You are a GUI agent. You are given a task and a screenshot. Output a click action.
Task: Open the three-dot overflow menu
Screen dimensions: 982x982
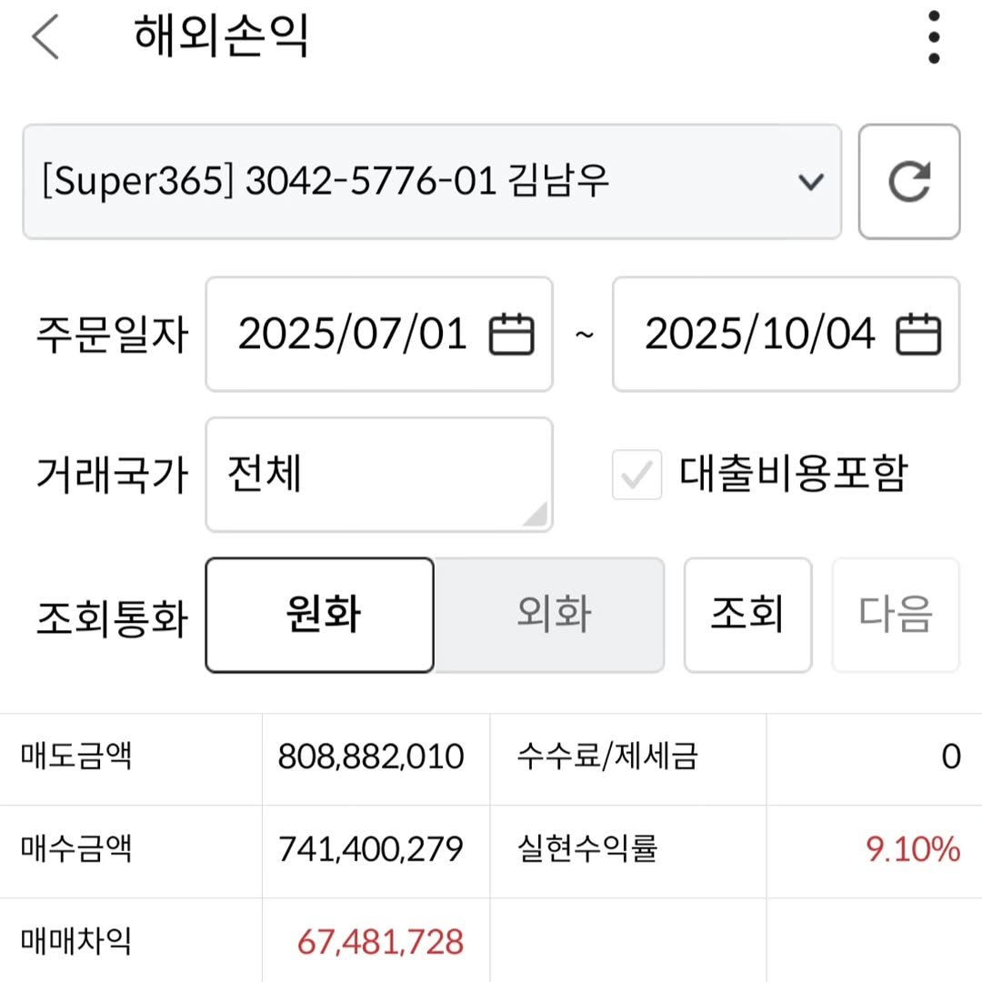[933, 38]
